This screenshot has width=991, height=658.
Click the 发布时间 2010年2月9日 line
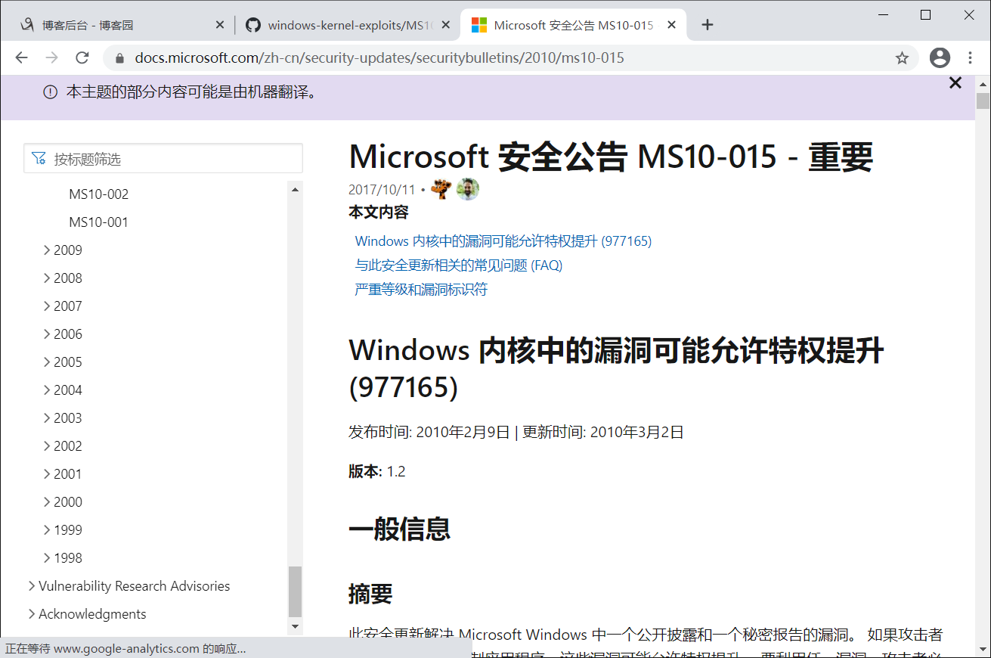pos(516,433)
